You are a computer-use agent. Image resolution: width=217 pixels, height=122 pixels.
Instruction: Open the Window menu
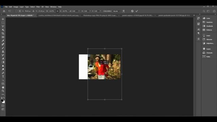(x=53, y=7)
